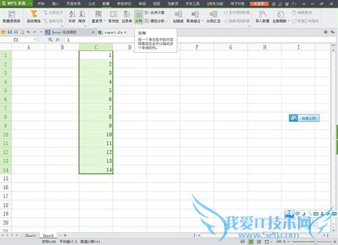This screenshot has width=338, height=245.
Task: Click the orange 未登录 login button
Action: pos(259,4)
